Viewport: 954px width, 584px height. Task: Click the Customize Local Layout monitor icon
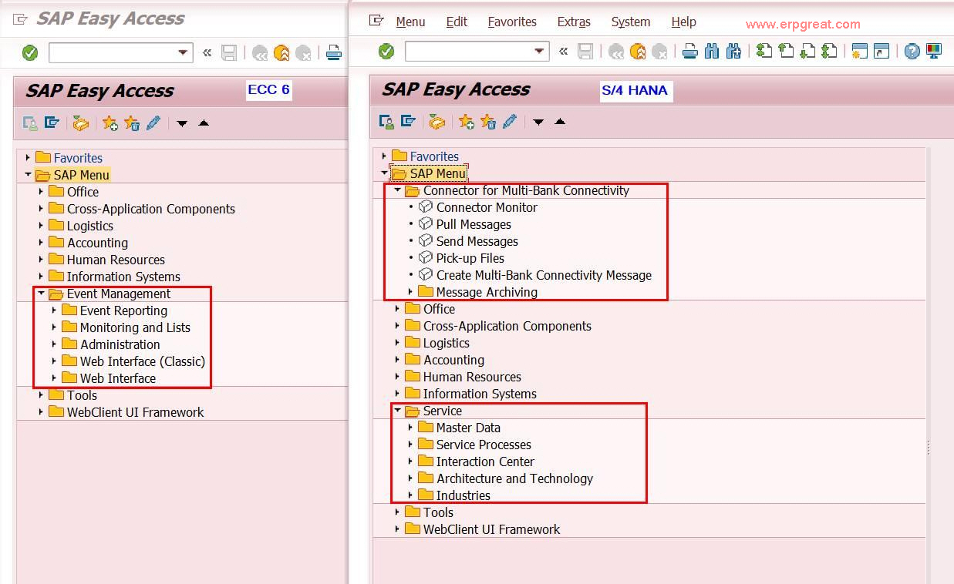[934, 52]
